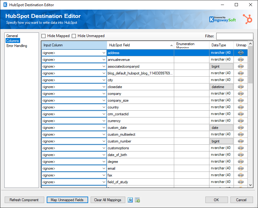The width and height of the screenshot is (258, 208).
Task: Confirm with the OK button
Action: point(216,200)
